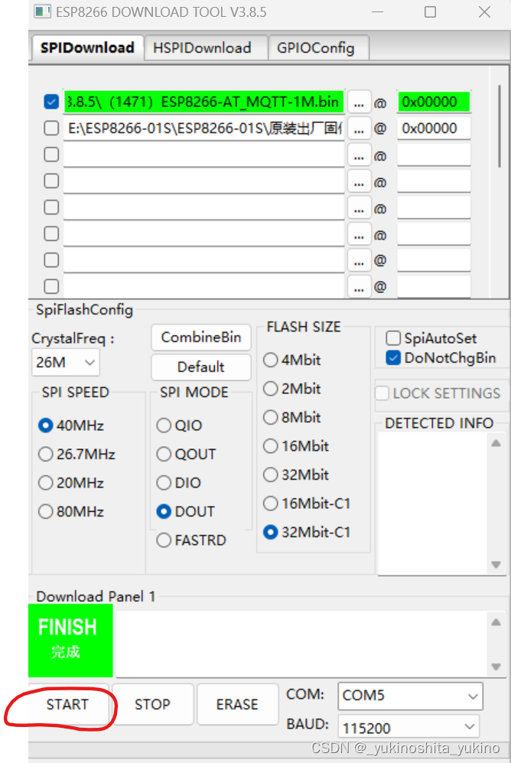The height and width of the screenshot is (763, 511).
Task: Click the DETECTED INFO scroll up arrow
Action: tap(496, 443)
